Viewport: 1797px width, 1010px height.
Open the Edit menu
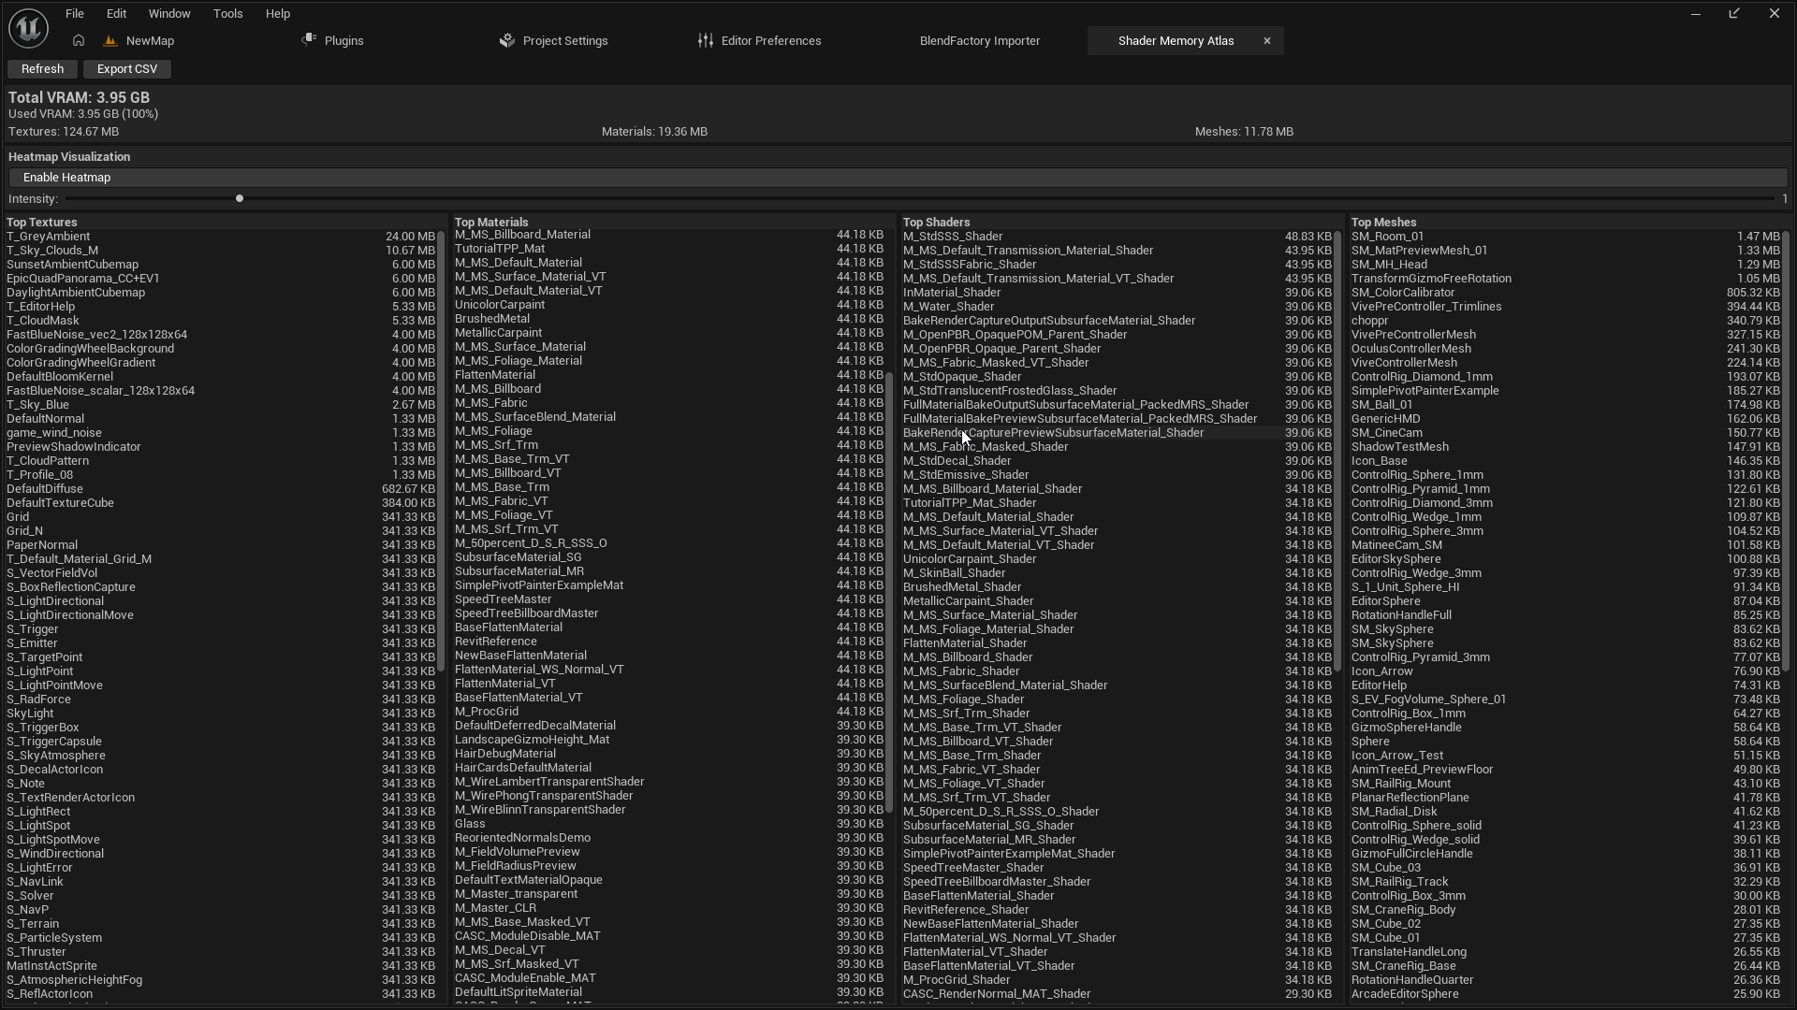click(x=116, y=14)
